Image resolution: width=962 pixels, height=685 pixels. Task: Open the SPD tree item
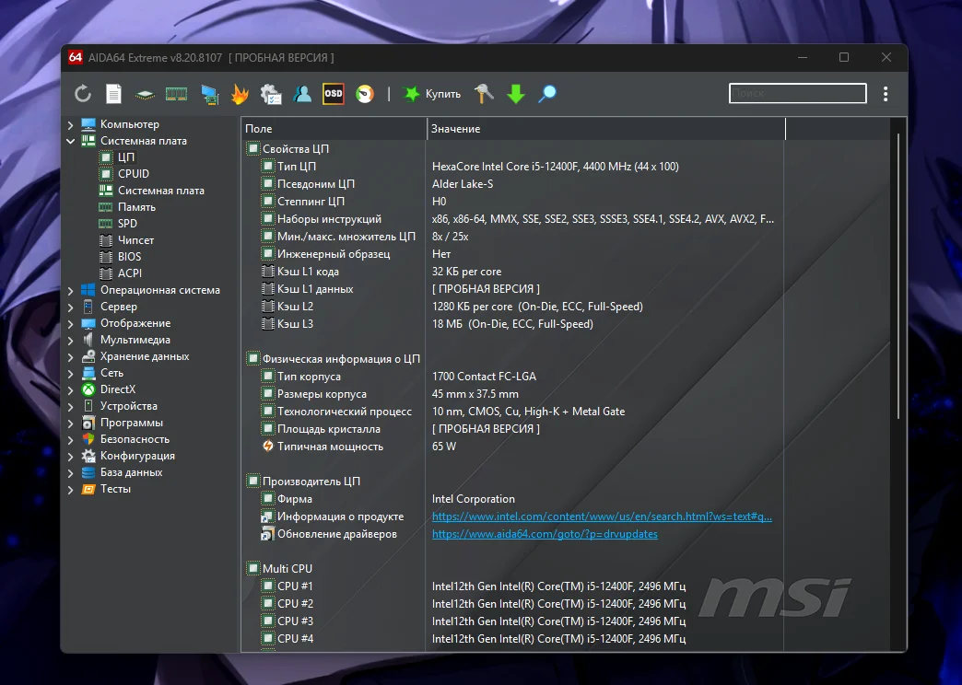click(127, 224)
